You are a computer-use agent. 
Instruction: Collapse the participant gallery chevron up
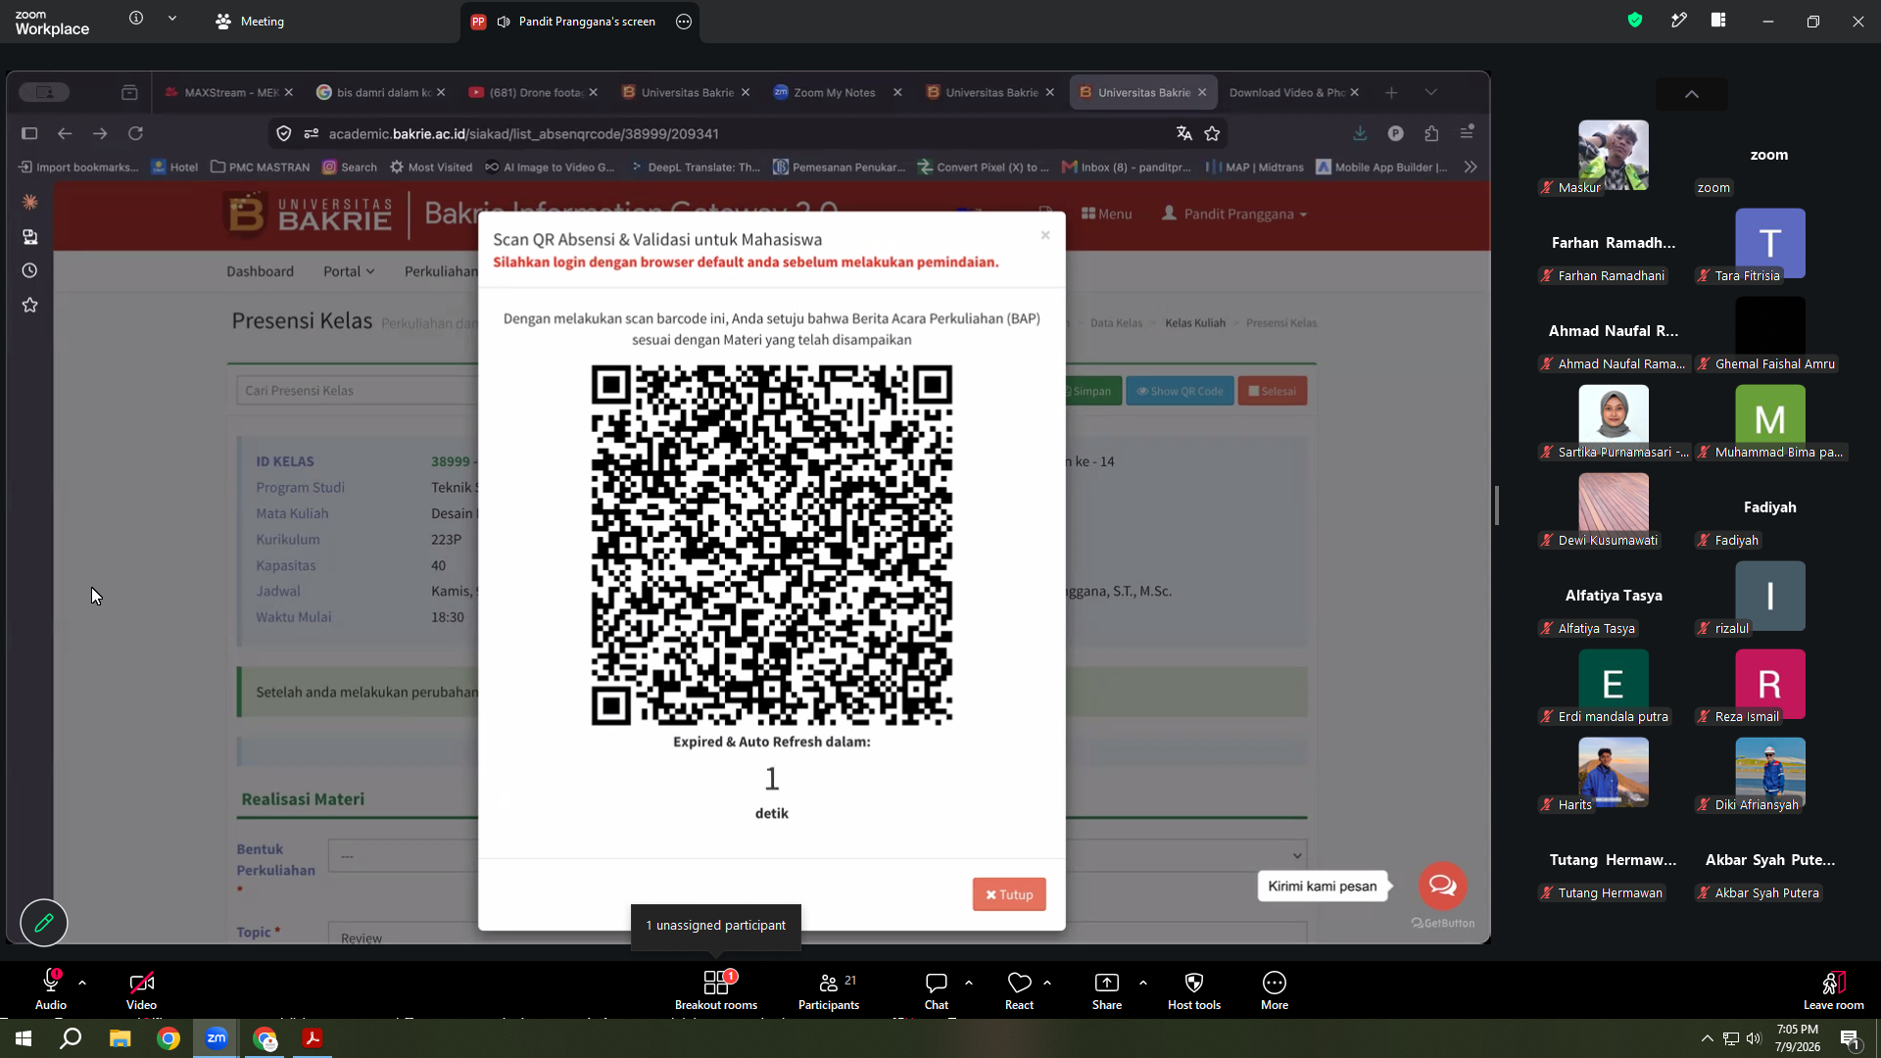click(x=1692, y=94)
